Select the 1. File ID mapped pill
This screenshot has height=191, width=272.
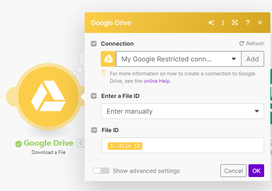click(x=125, y=146)
